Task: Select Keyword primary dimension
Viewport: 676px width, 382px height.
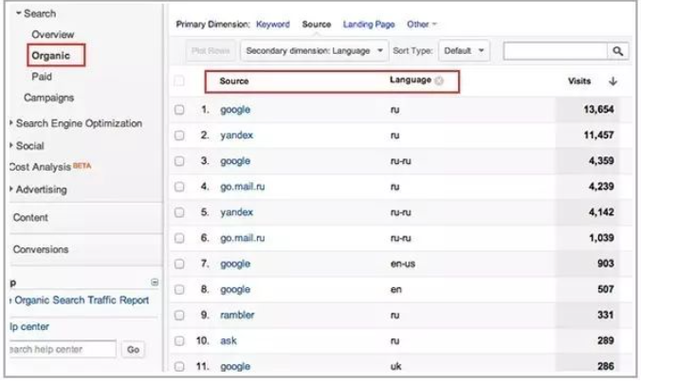Action: (x=273, y=25)
